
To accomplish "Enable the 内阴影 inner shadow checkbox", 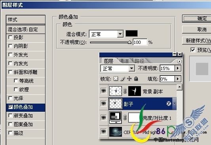I will (x=10, y=46).
